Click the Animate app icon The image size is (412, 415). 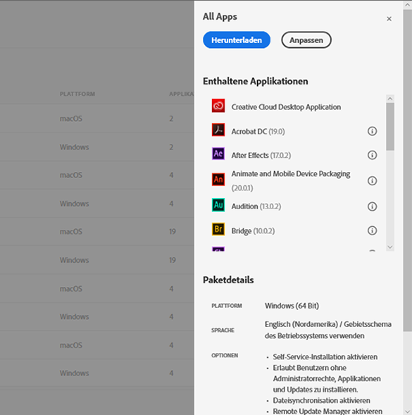pyautogui.click(x=218, y=180)
